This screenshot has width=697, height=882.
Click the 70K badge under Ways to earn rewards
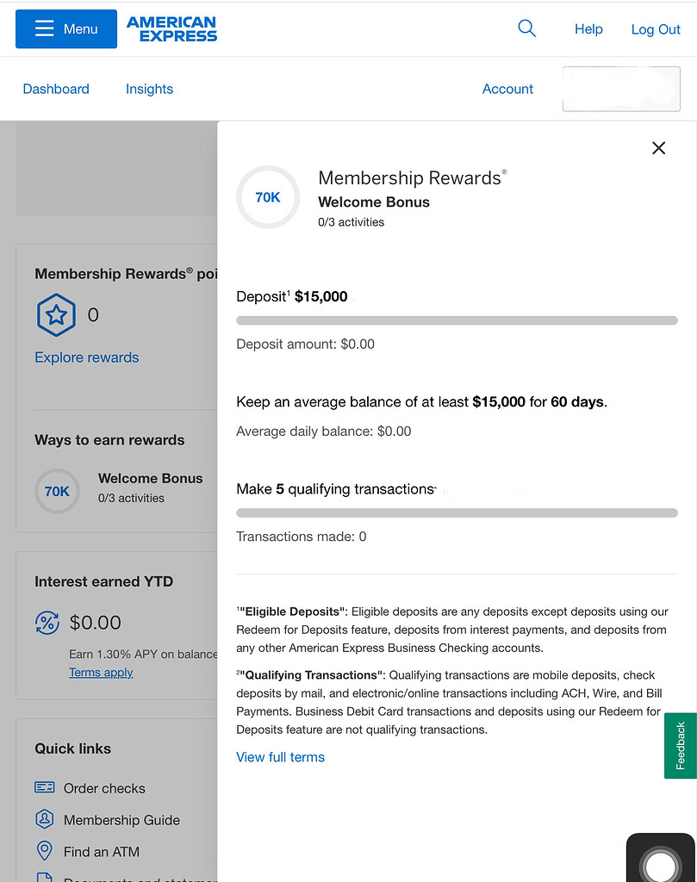57,491
